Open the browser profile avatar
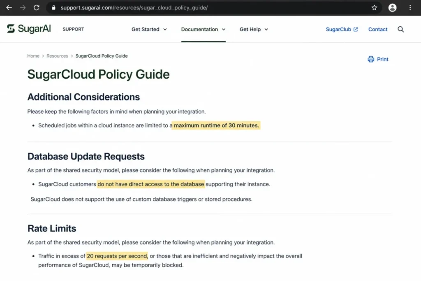This screenshot has width=421, height=281. (x=392, y=7)
